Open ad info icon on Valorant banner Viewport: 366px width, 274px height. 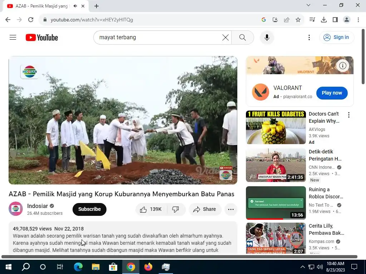click(x=342, y=66)
